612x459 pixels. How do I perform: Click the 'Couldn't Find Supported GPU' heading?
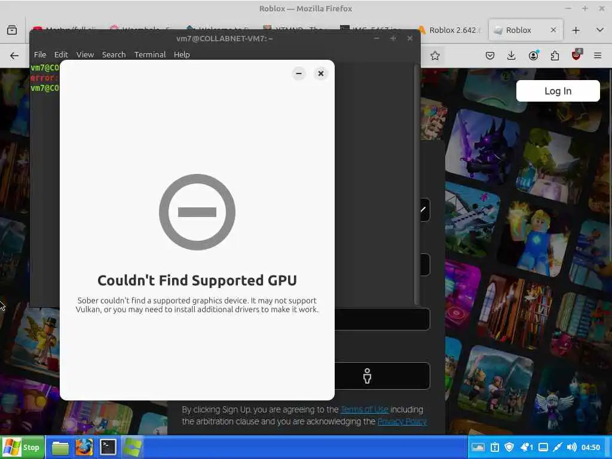197,280
